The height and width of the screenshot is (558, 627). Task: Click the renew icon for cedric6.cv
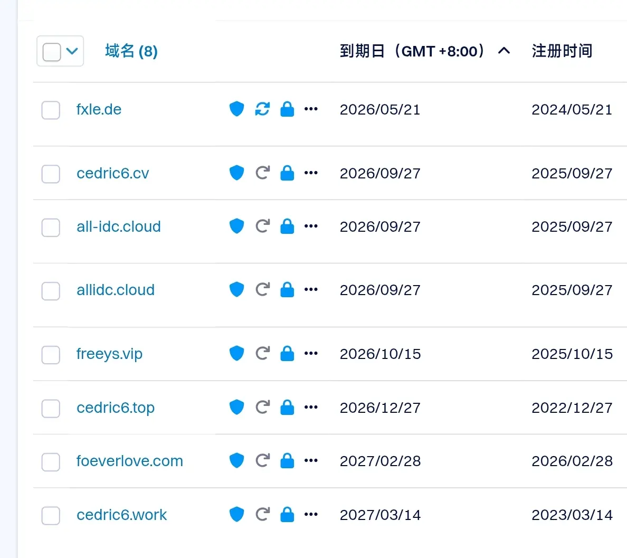pyautogui.click(x=263, y=173)
